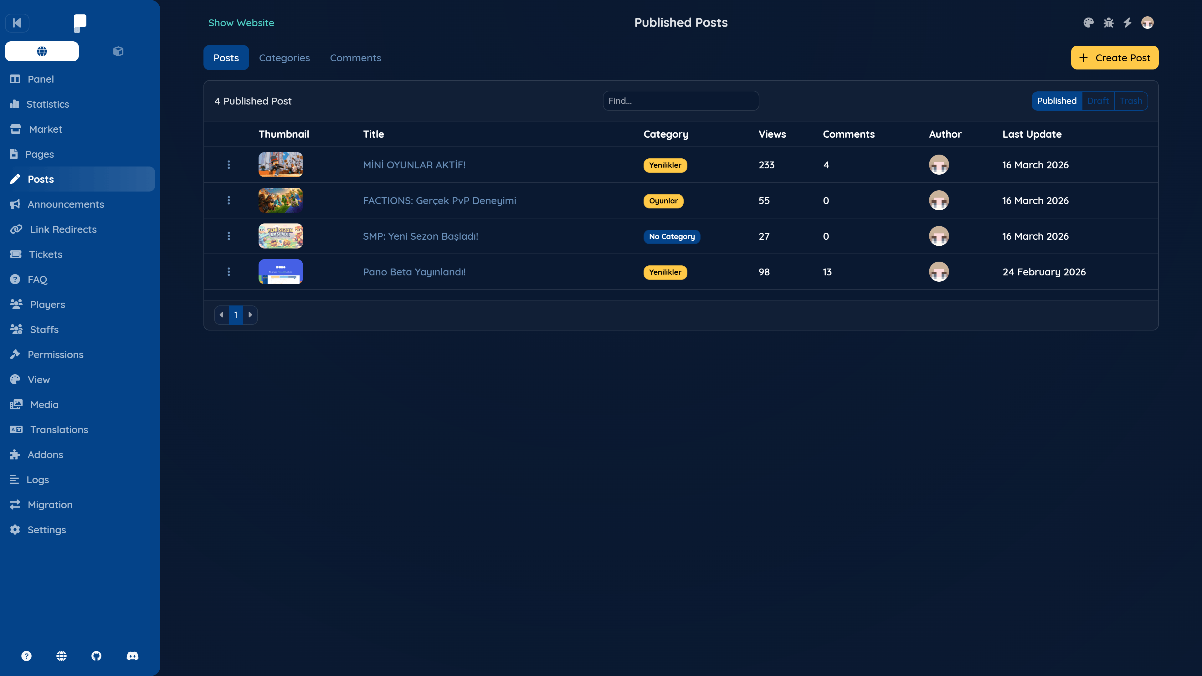The height and width of the screenshot is (676, 1202).
Task: Open the Show Website link
Action: point(241,23)
